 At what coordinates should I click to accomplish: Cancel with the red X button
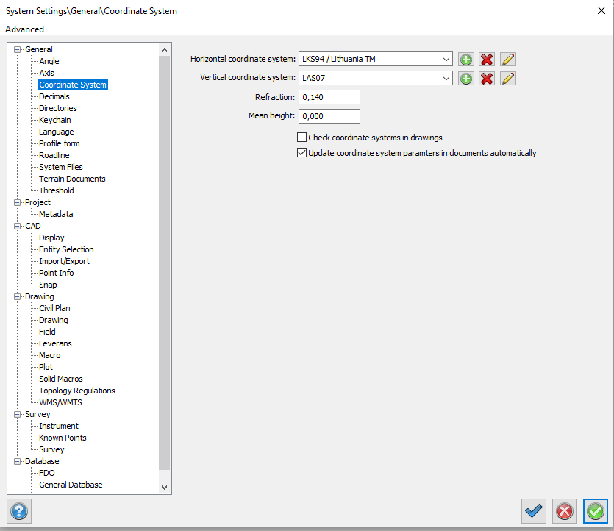(x=565, y=510)
